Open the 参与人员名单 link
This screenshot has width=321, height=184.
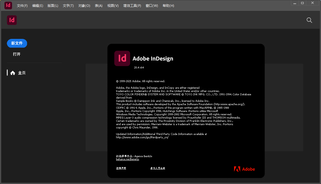point(158,168)
